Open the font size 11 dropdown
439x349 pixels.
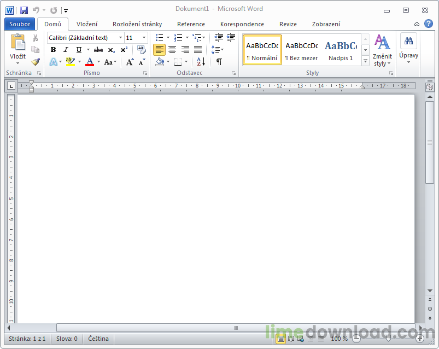144,38
